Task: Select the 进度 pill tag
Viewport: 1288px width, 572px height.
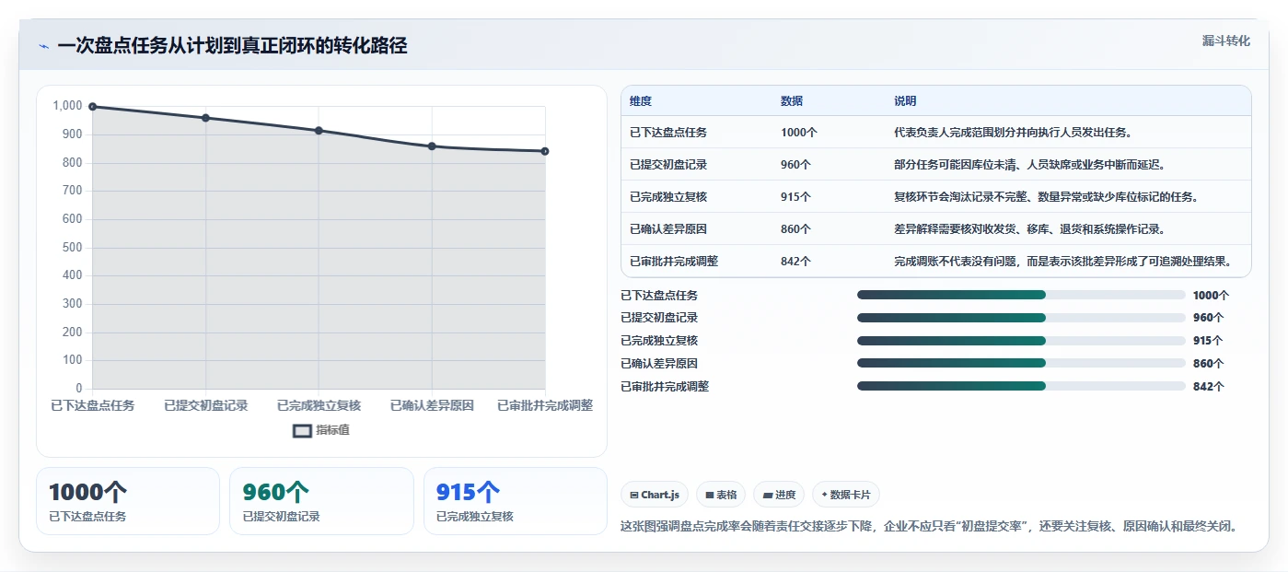Action: 779,495
